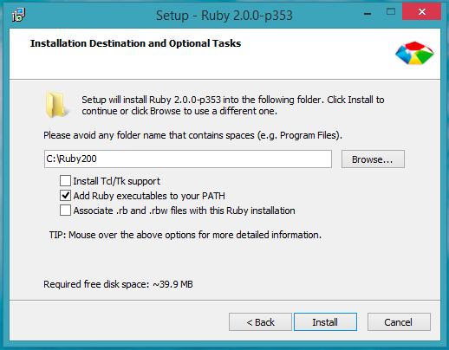Go to previous step with Back button
This screenshot has height=350, width=449.
pyautogui.click(x=260, y=321)
